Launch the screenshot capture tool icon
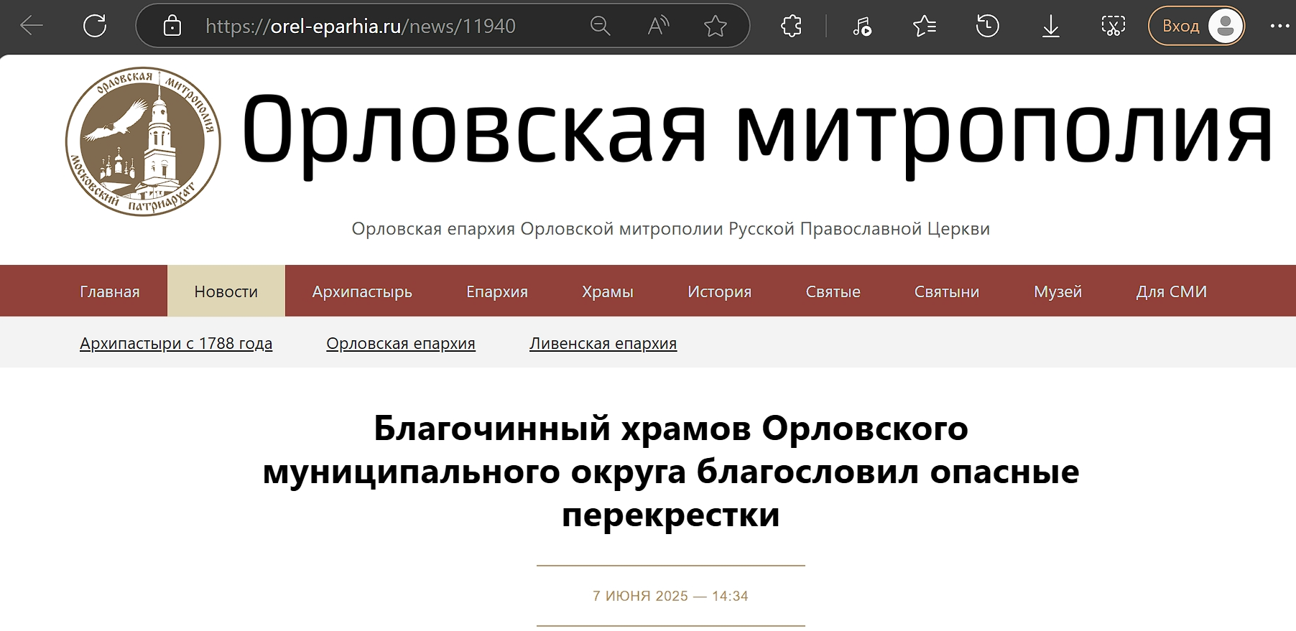Viewport: 1296px width, 631px height. (1113, 27)
